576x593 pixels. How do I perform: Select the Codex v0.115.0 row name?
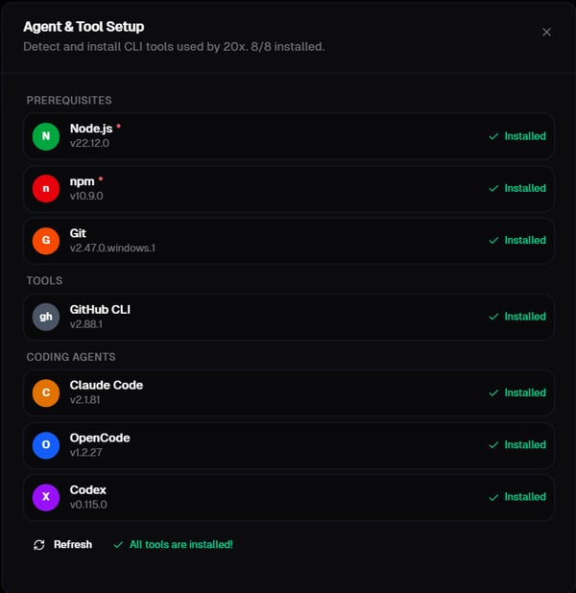click(88, 490)
